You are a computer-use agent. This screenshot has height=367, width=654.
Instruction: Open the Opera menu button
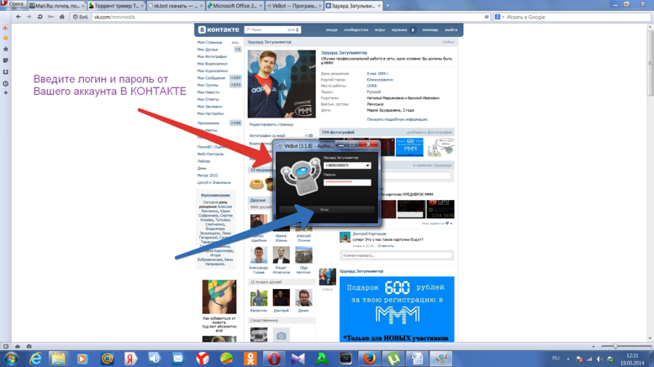[x=13, y=3]
